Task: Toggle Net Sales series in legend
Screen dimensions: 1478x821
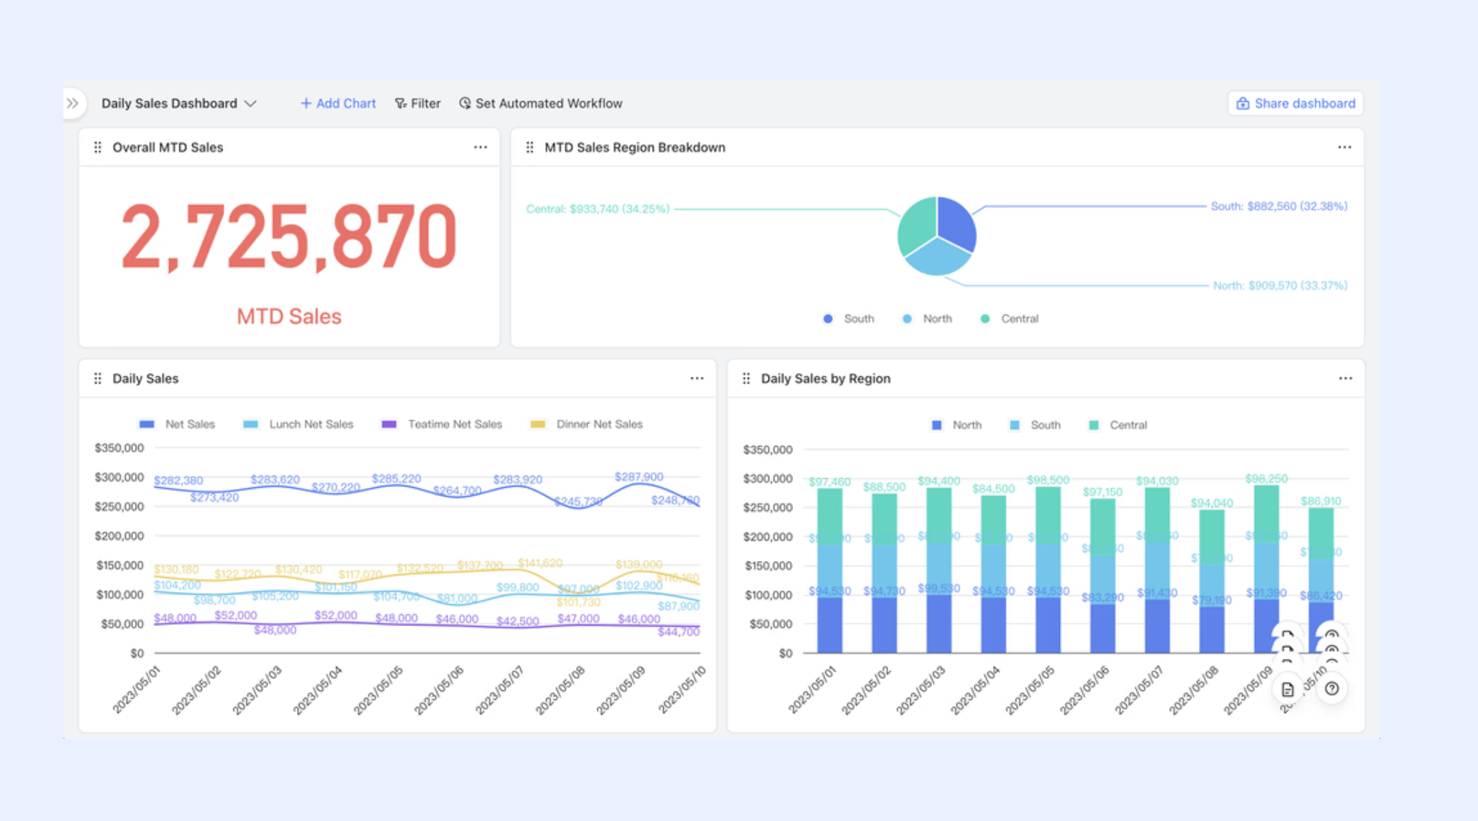Action: tap(177, 424)
